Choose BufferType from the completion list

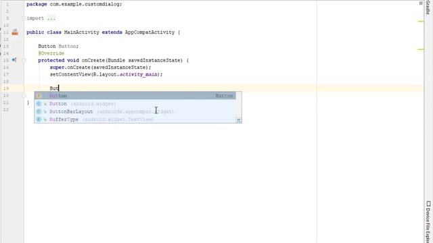pyautogui.click(x=135, y=119)
